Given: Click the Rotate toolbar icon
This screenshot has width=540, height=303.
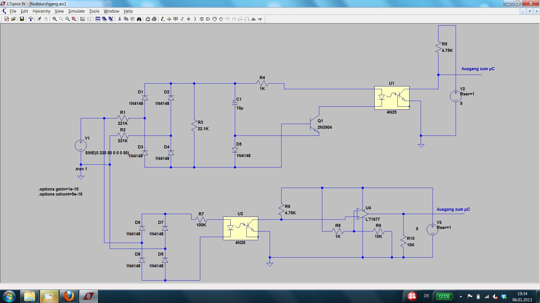Looking at the screenshot, I should point(240,19).
